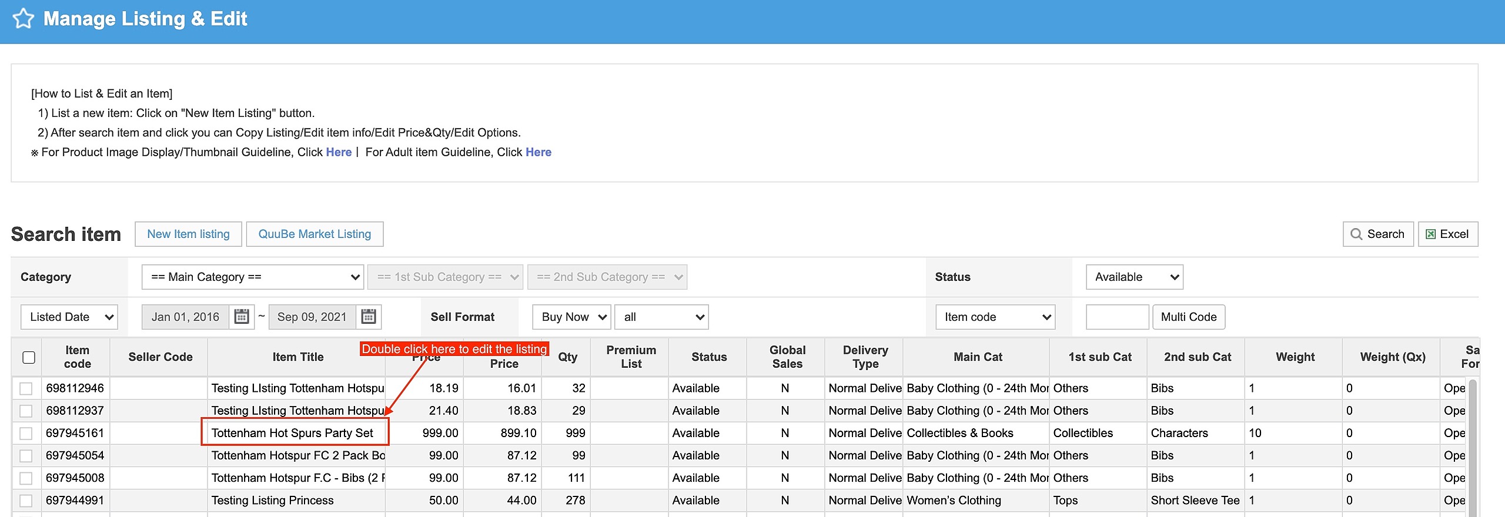Open QuuBe Market Listing
The height and width of the screenshot is (517, 1505).
[315, 234]
